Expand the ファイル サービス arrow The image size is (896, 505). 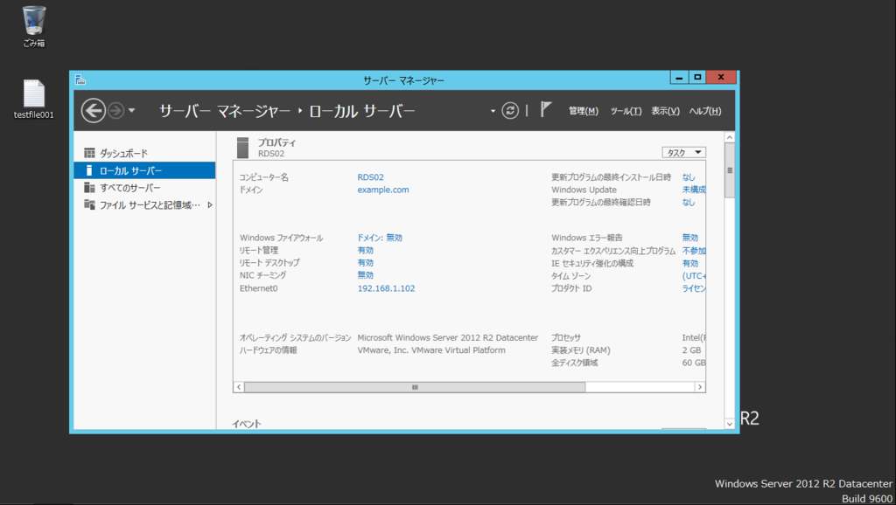pyautogui.click(x=210, y=204)
